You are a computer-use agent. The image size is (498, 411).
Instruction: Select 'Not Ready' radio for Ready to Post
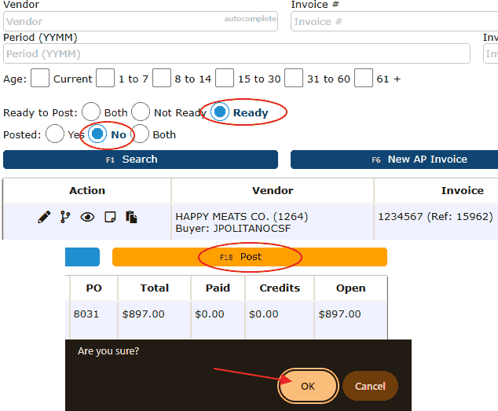pos(141,112)
